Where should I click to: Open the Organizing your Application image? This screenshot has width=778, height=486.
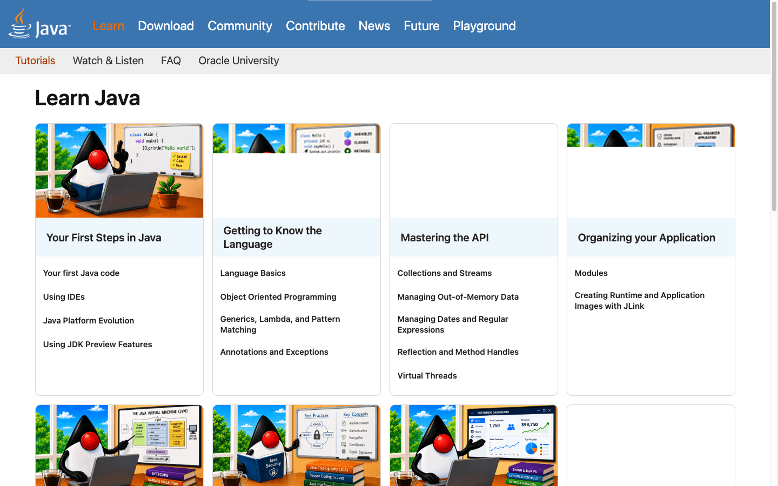point(651,135)
